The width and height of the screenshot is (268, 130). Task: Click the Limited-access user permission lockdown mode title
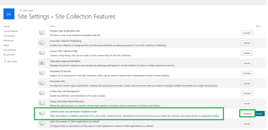(73, 111)
